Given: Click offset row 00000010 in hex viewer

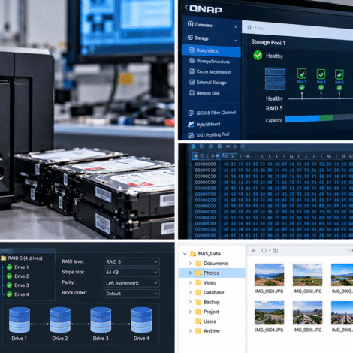Looking at the screenshot, I should (x=205, y=170).
